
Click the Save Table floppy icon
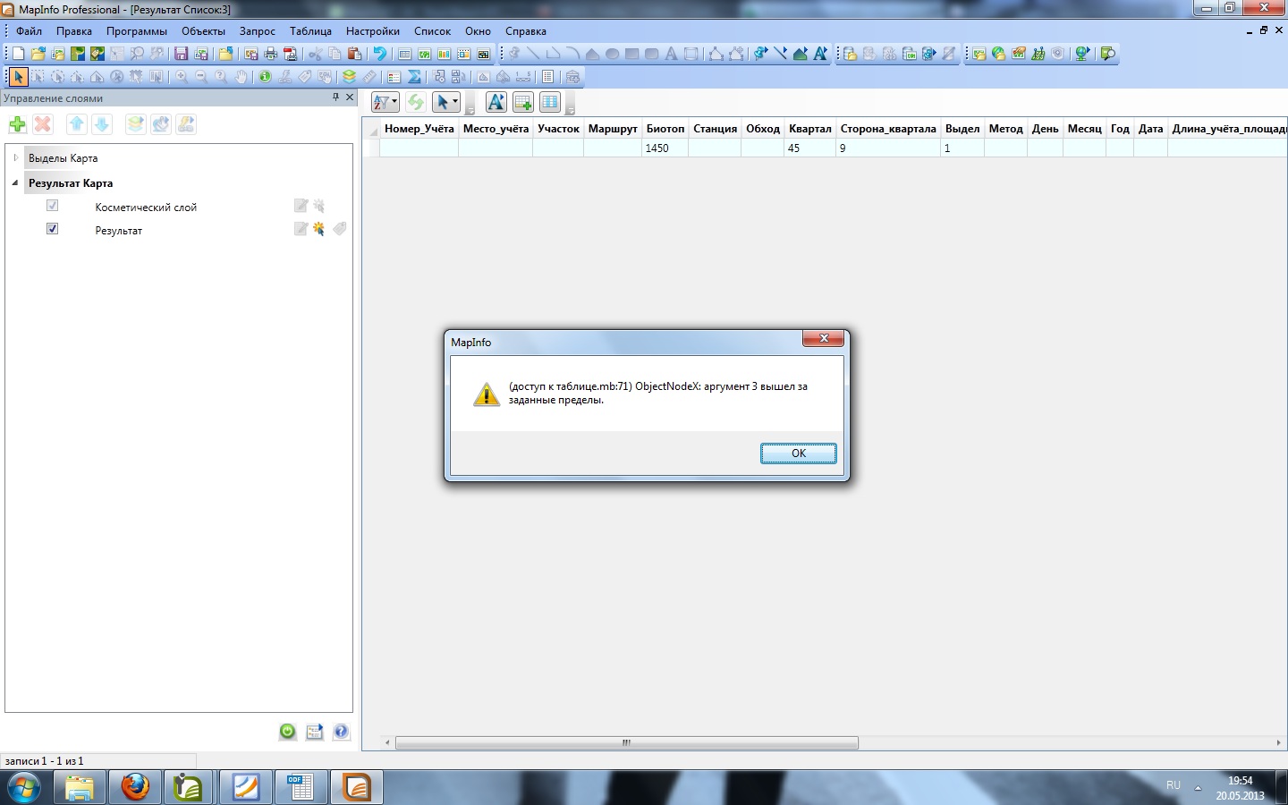[x=181, y=54]
